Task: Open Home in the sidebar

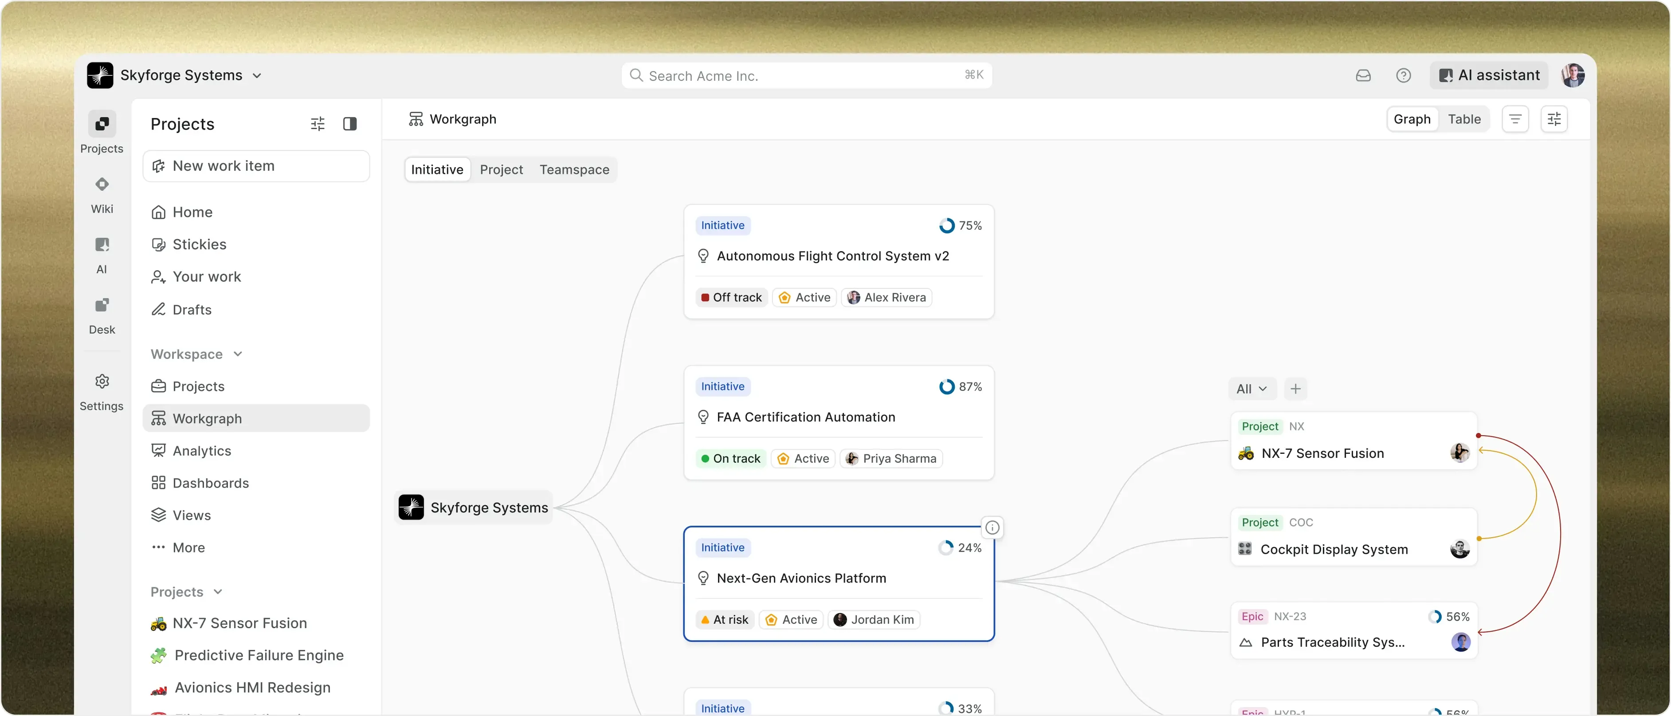Action: click(x=256, y=212)
